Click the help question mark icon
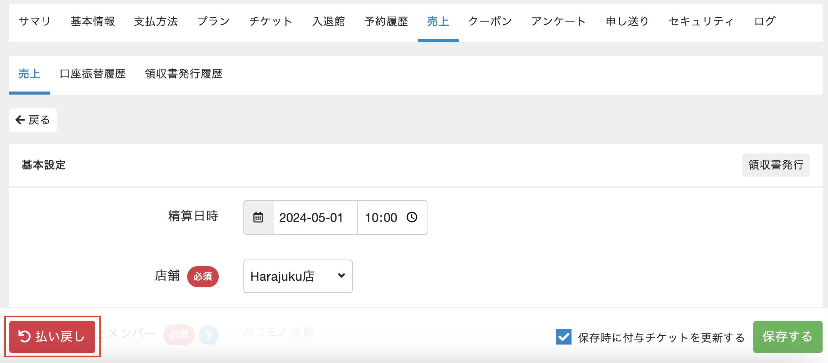Screen dimensions: 828x363 click(209, 335)
